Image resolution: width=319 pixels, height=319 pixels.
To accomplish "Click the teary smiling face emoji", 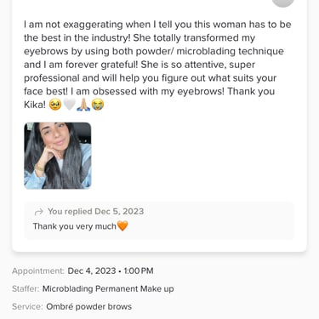I will [54, 105].
